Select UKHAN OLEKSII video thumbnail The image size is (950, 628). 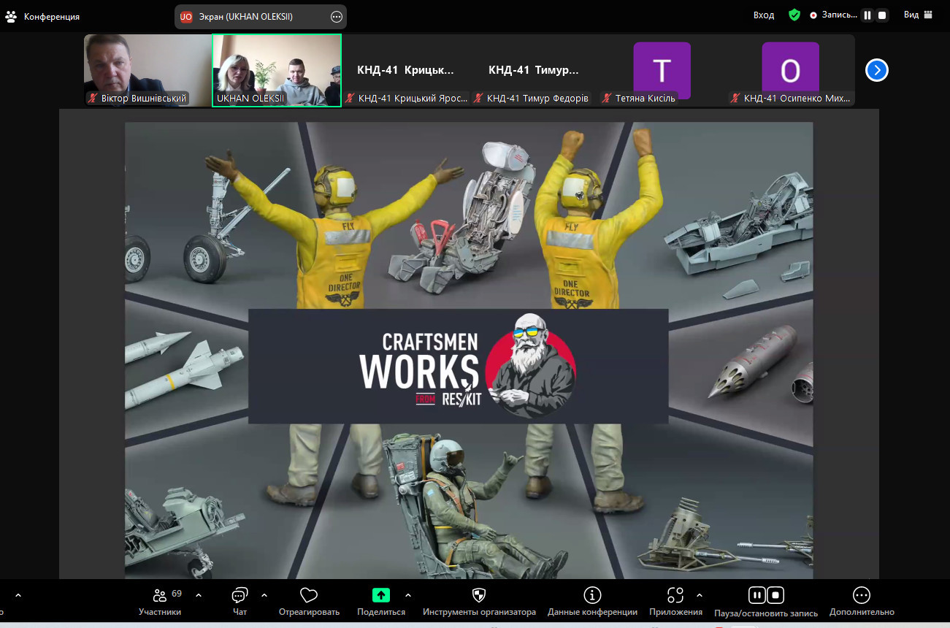(277, 70)
